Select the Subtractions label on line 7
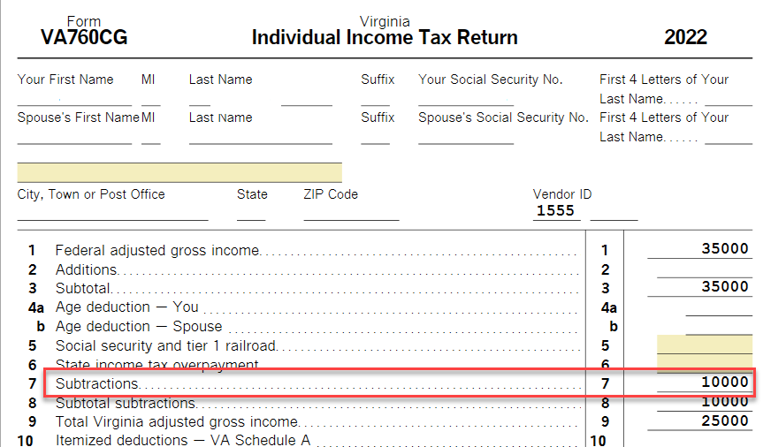This screenshot has width=763, height=447. 97,383
